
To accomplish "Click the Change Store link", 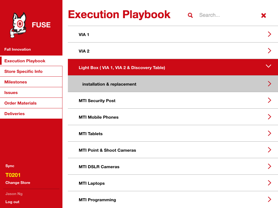I will [18, 183].
